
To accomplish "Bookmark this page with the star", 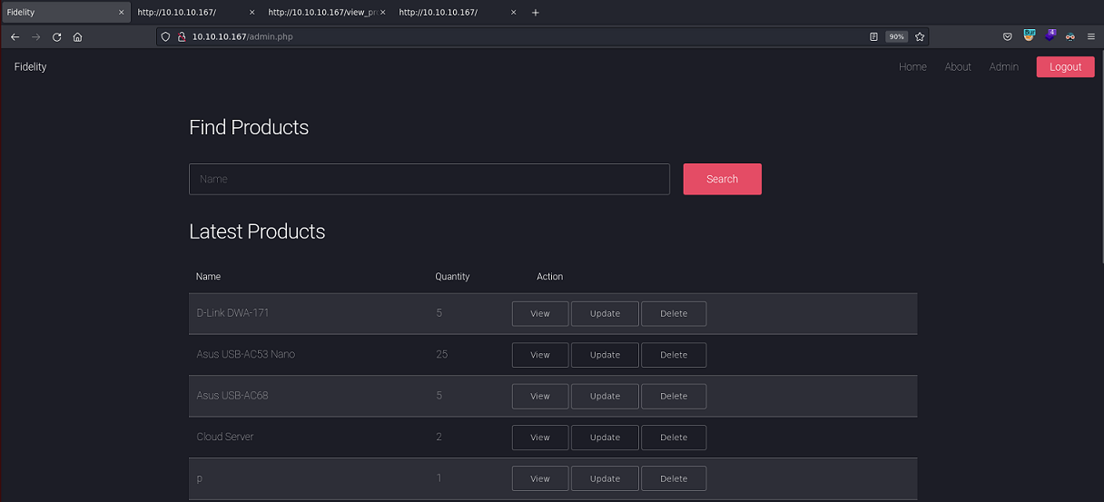I will click(920, 37).
